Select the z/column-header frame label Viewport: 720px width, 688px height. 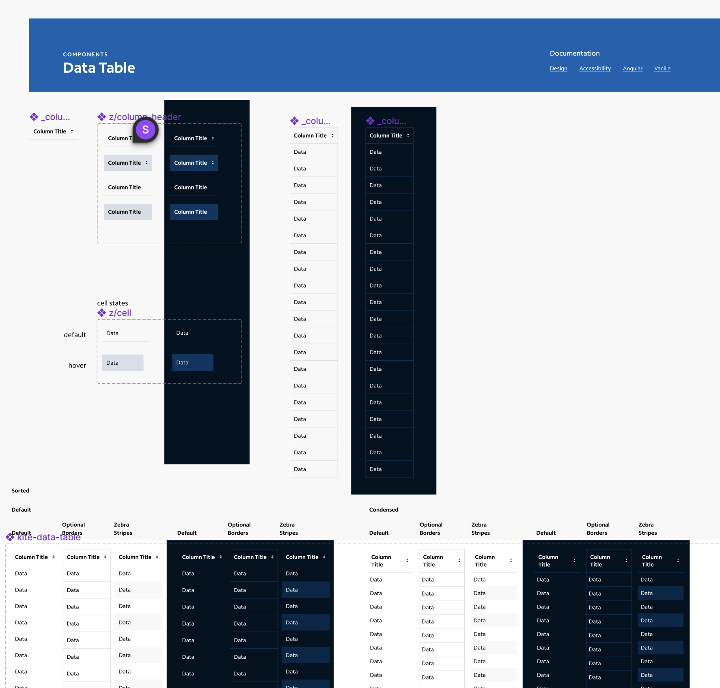144,117
